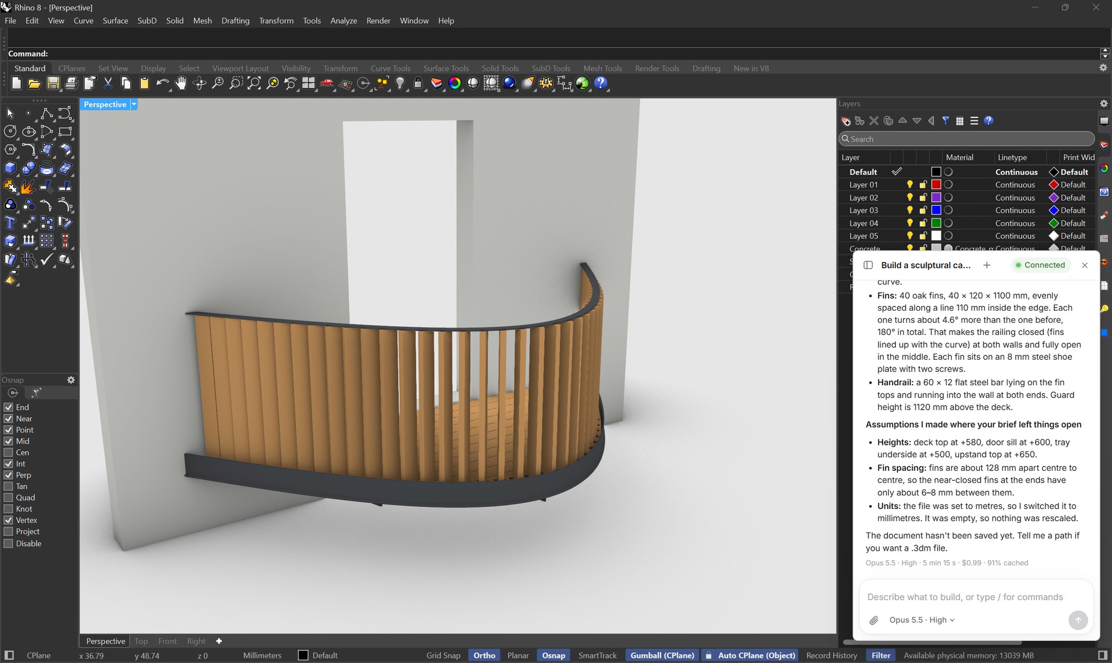This screenshot has height=663, width=1112.
Task: Uncheck the Vertex object snap
Action: 8,520
